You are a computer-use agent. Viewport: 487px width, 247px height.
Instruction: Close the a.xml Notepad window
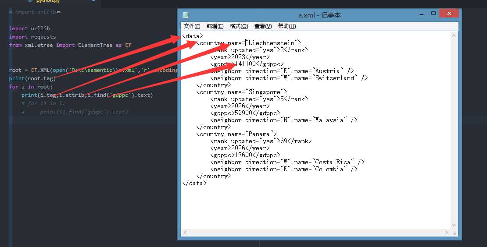point(449,13)
